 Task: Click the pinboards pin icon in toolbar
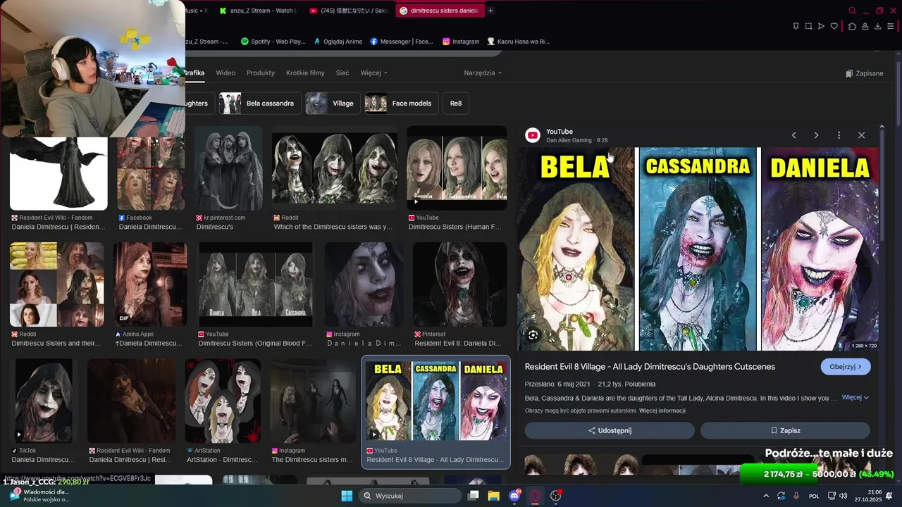[796, 26]
